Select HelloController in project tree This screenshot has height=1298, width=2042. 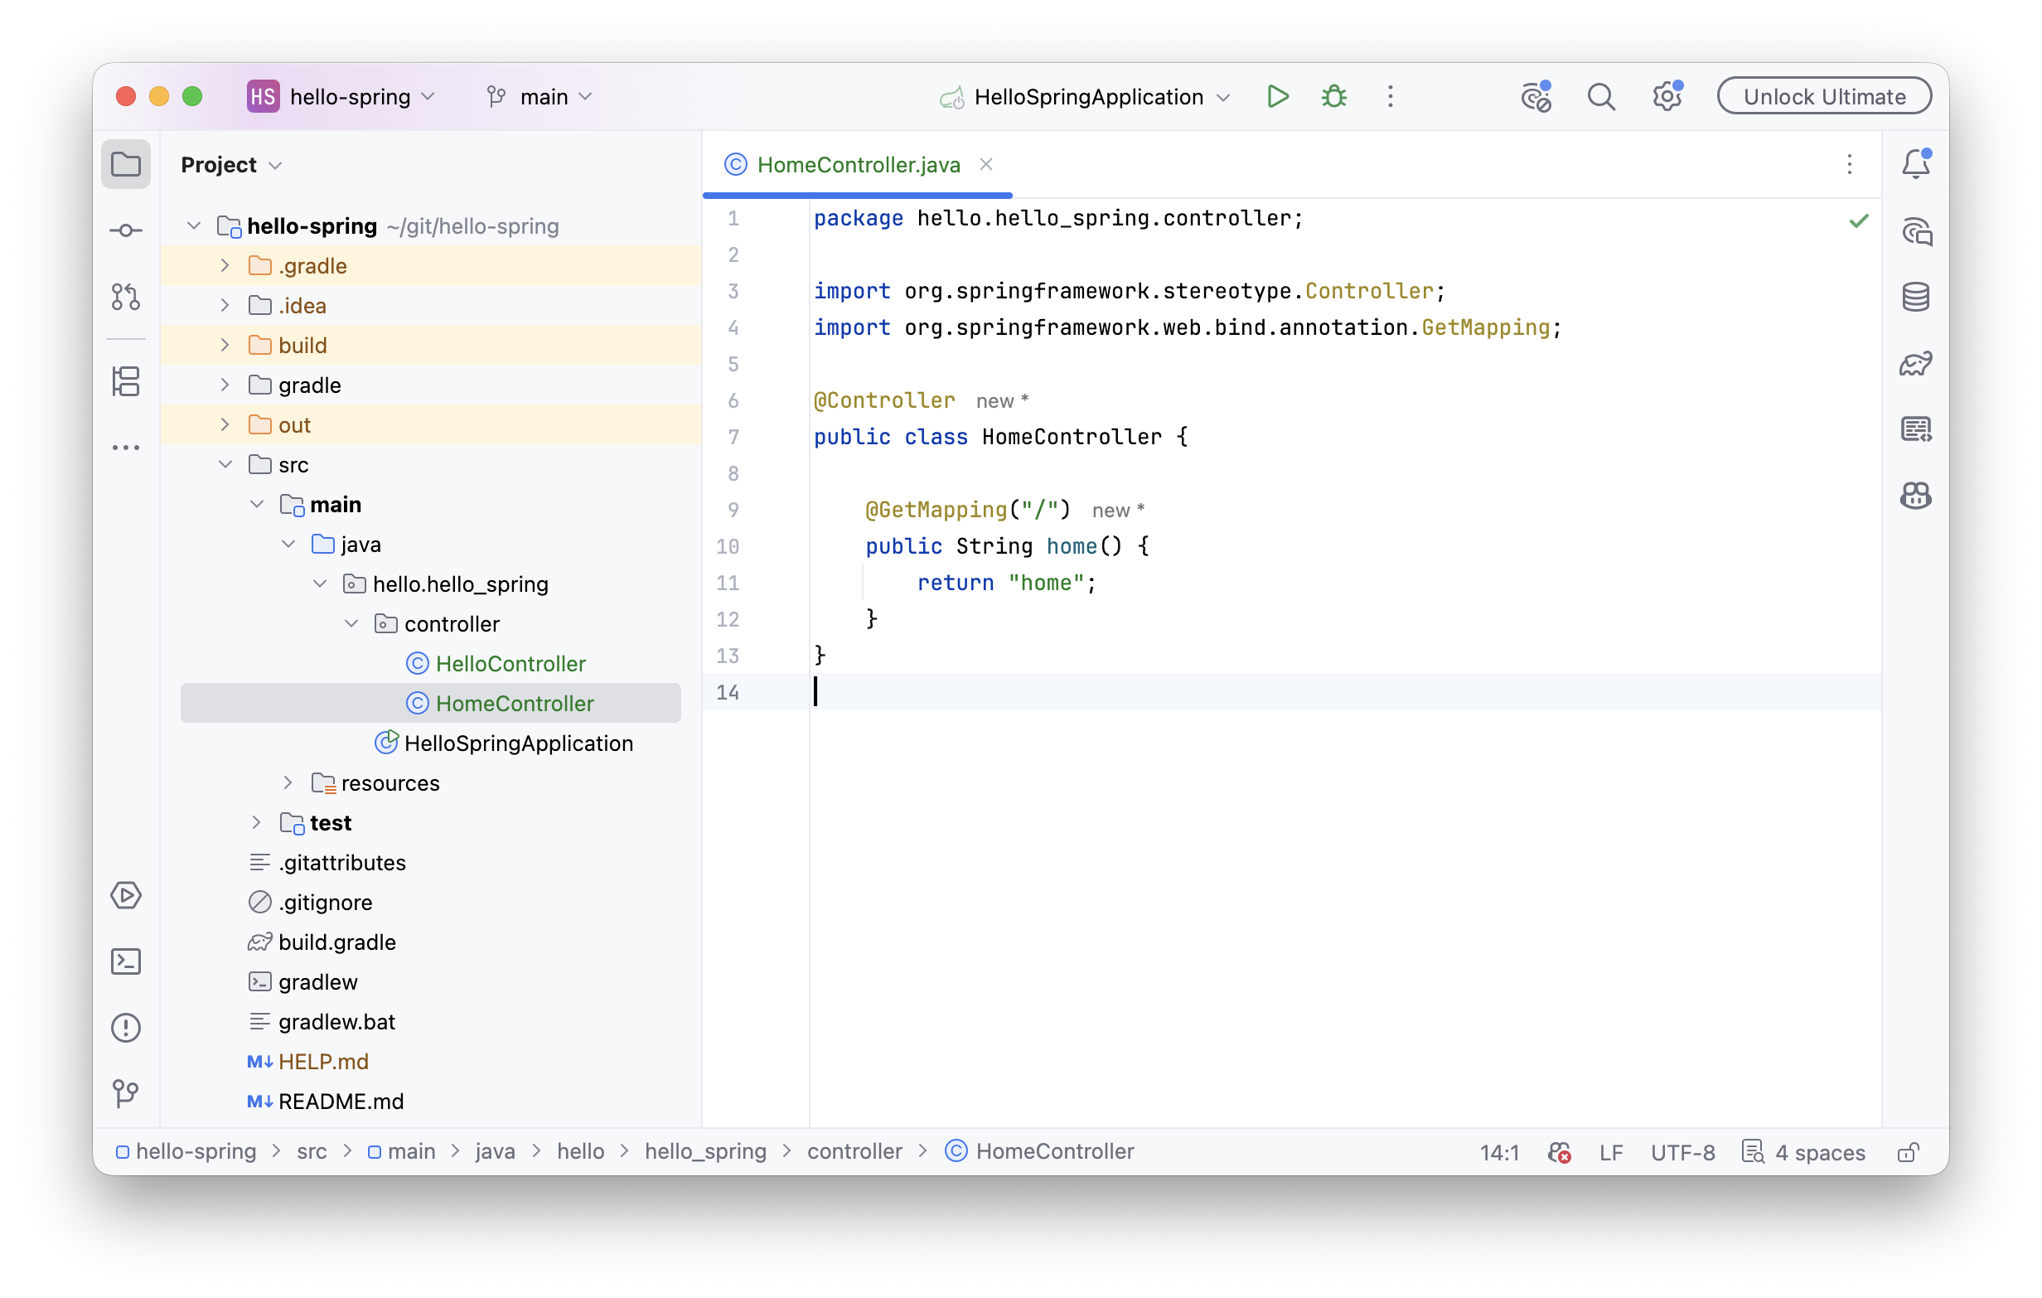(x=510, y=663)
